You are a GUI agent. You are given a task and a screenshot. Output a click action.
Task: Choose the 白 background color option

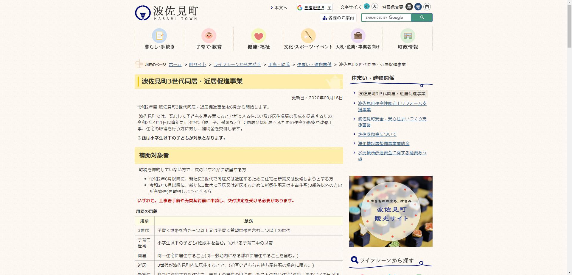pyautogui.click(x=427, y=7)
